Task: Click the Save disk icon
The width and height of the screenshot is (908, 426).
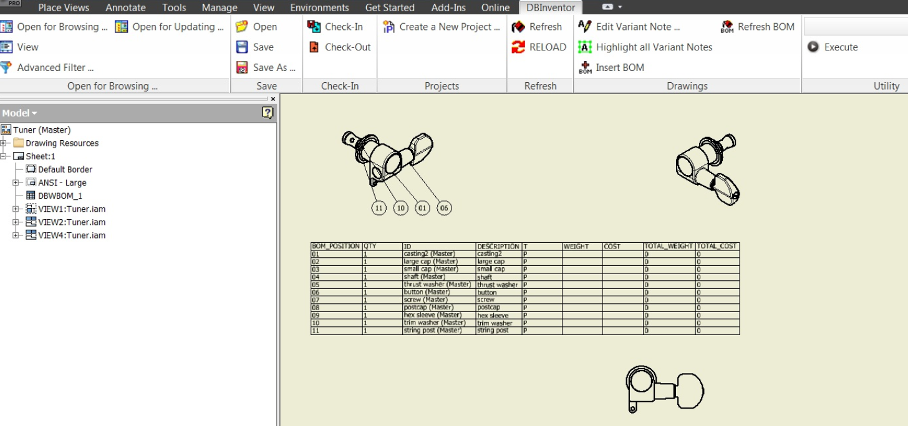Action: click(x=242, y=47)
